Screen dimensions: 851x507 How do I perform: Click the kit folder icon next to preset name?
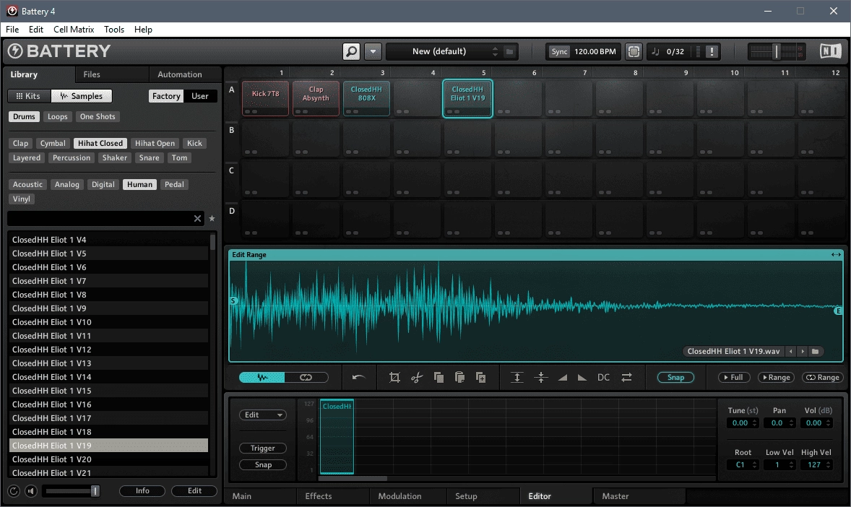tap(509, 51)
